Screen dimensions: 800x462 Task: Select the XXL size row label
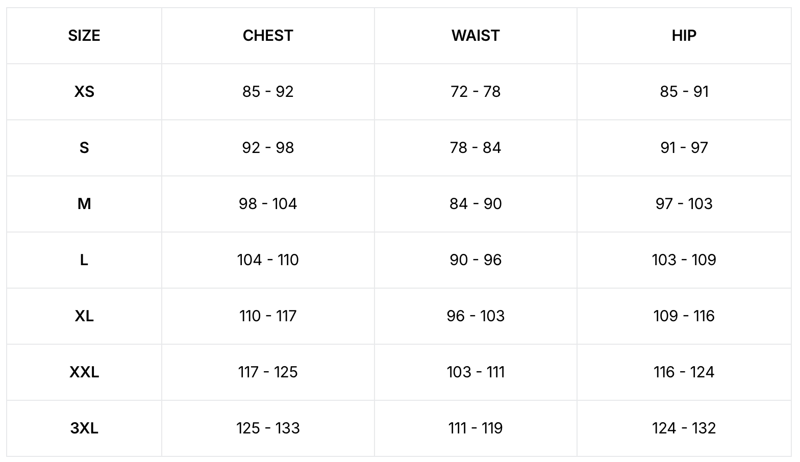coord(84,372)
